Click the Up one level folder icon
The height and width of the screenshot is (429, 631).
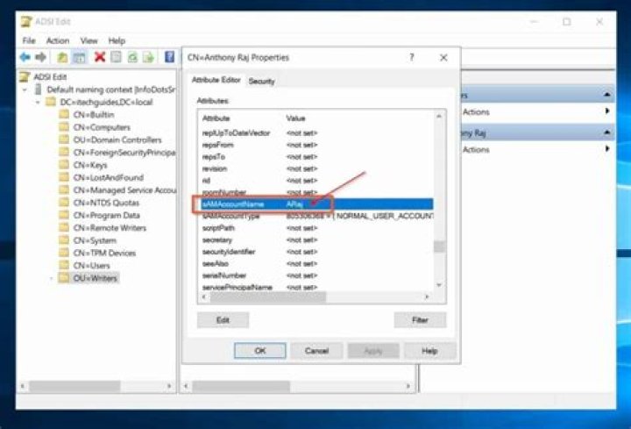coord(62,57)
